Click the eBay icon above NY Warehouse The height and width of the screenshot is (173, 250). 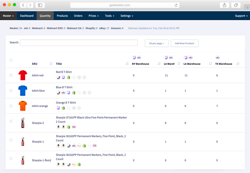[139, 58]
